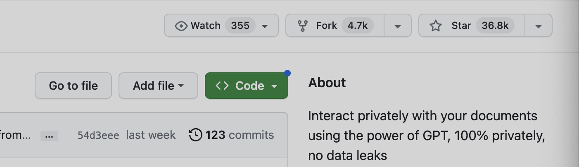
Task: Open the truncated latest commit message
Action: click(x=16, y=135)
